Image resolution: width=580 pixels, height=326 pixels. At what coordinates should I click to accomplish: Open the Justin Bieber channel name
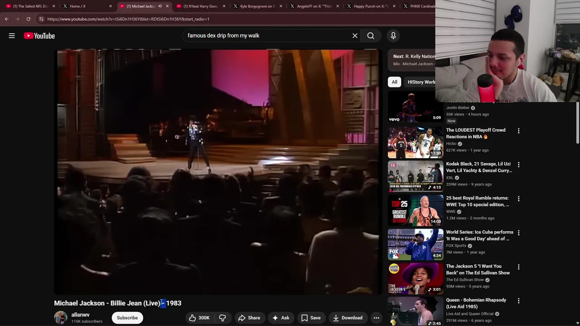tap(458, 108)
